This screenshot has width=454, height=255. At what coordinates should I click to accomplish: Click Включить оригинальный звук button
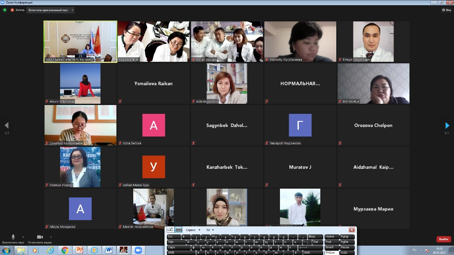click(48, 10)
